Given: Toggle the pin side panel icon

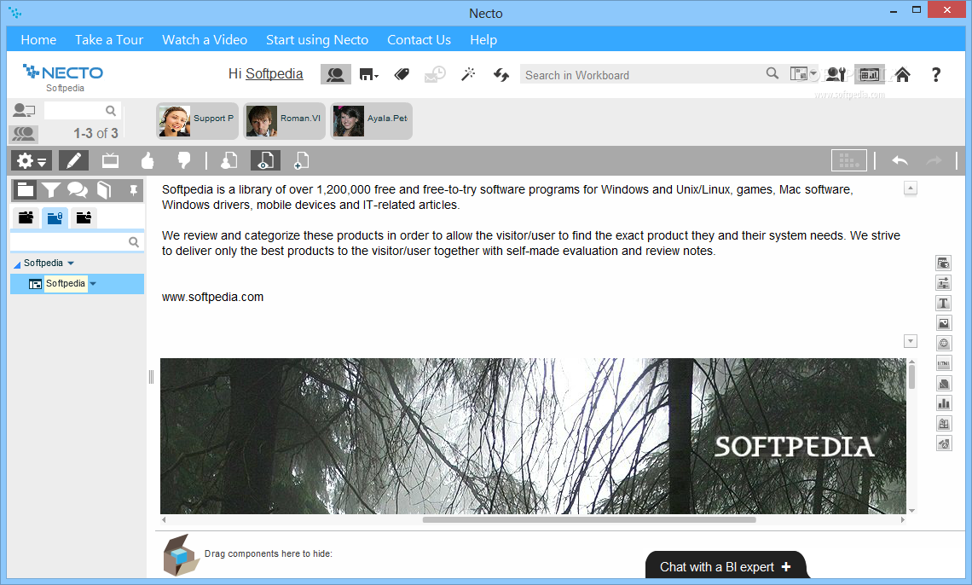Looking at the screenshot, I should [133, 190].
